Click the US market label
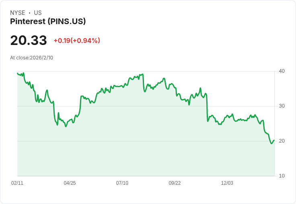296x204 pixels. coord(38,13)
